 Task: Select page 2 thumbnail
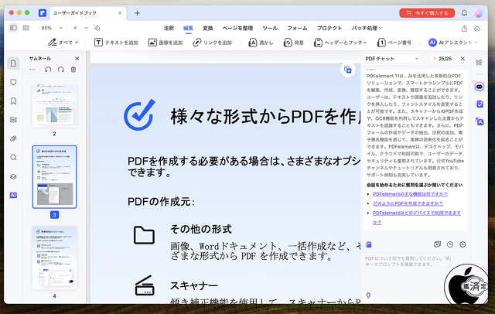click(54, 105)
